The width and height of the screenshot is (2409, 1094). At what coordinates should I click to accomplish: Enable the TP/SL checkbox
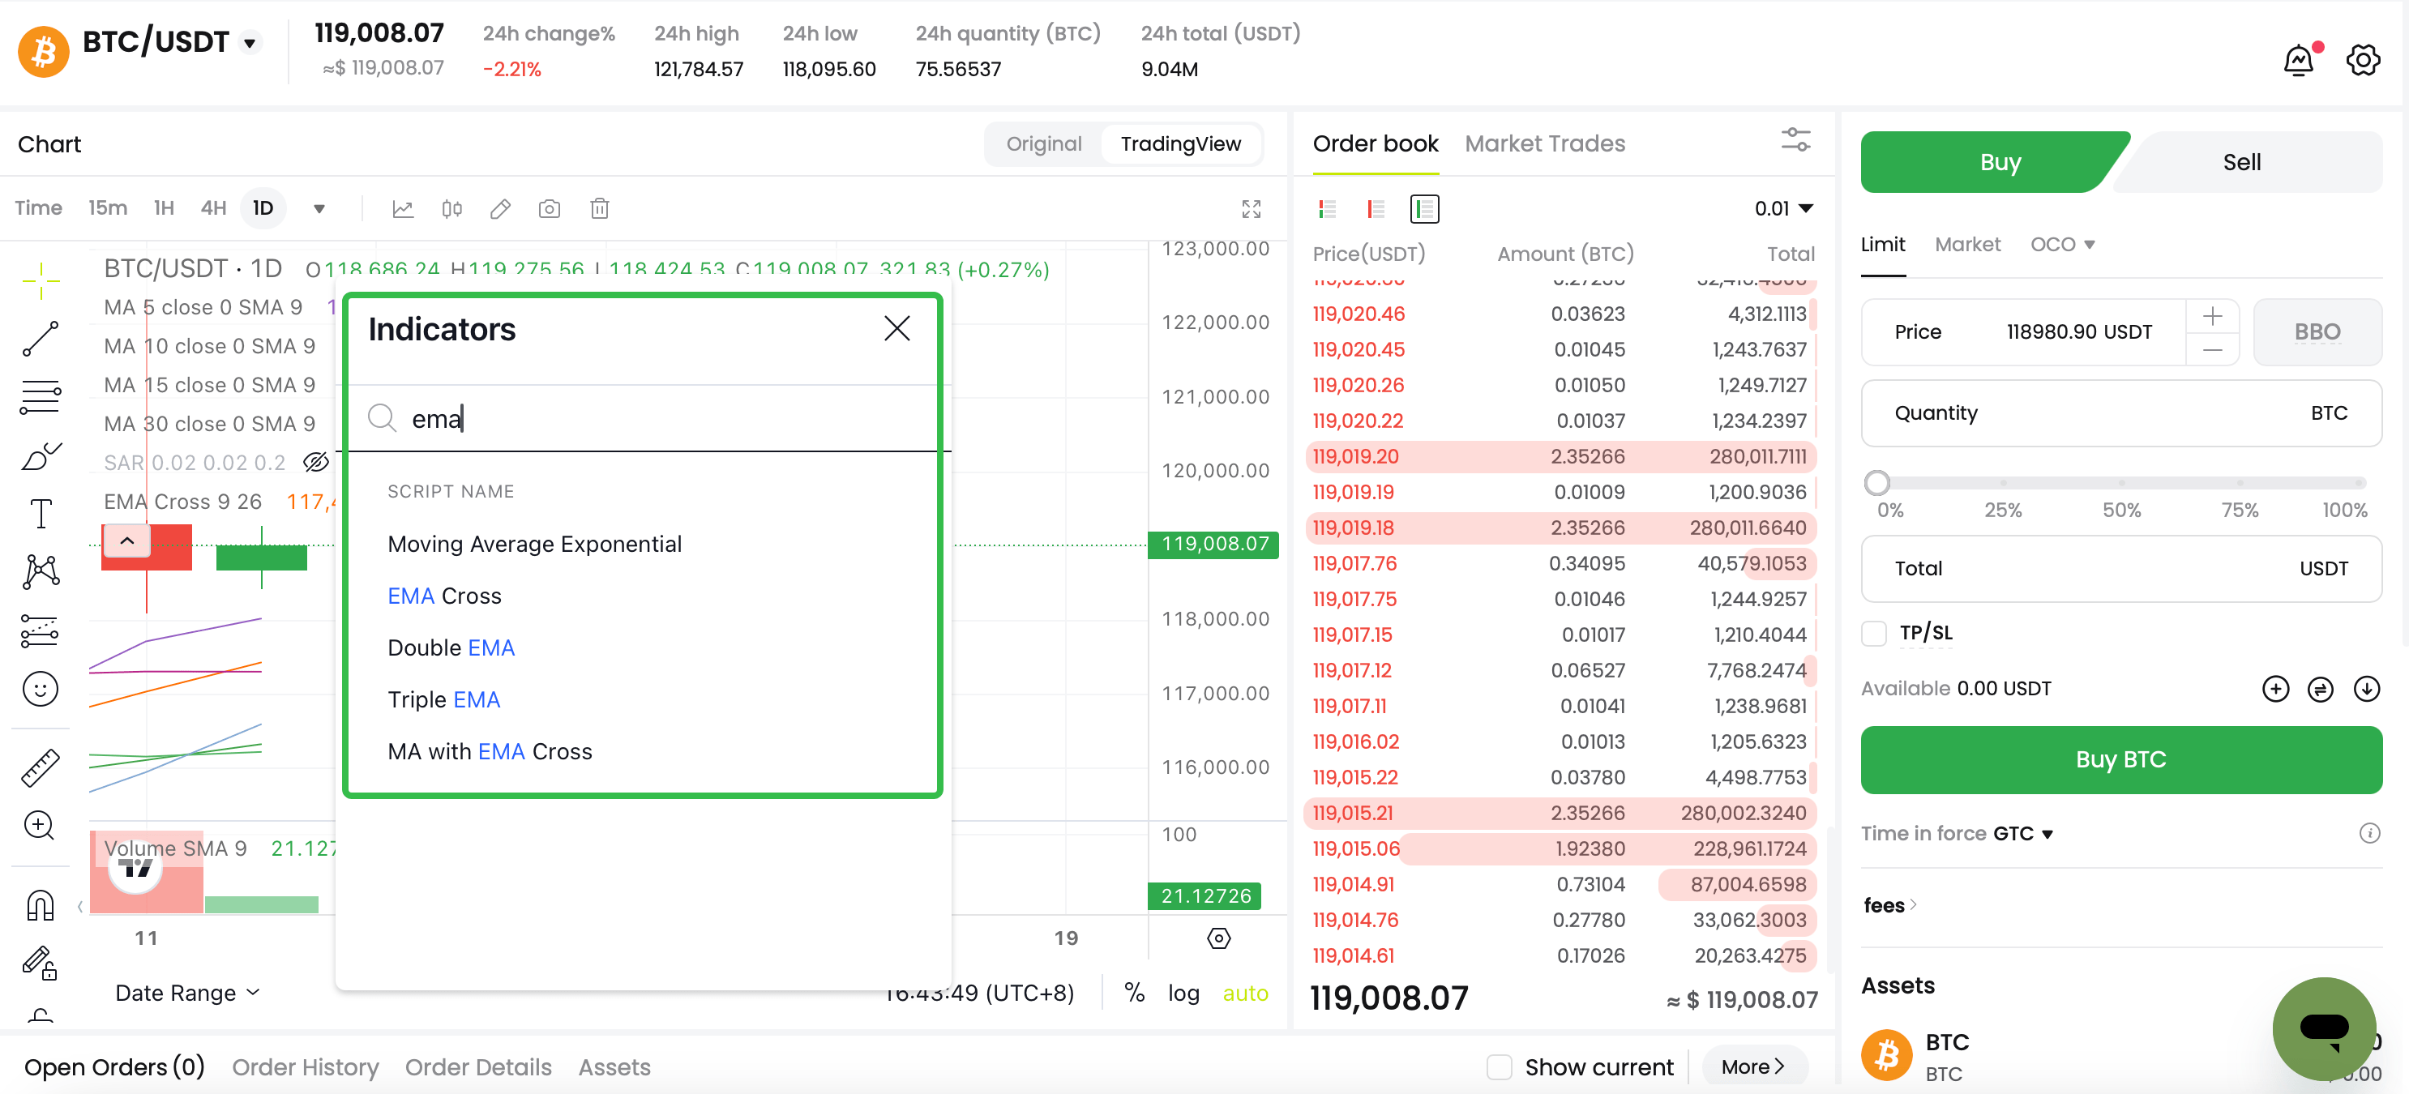[x=1874, y=633]
